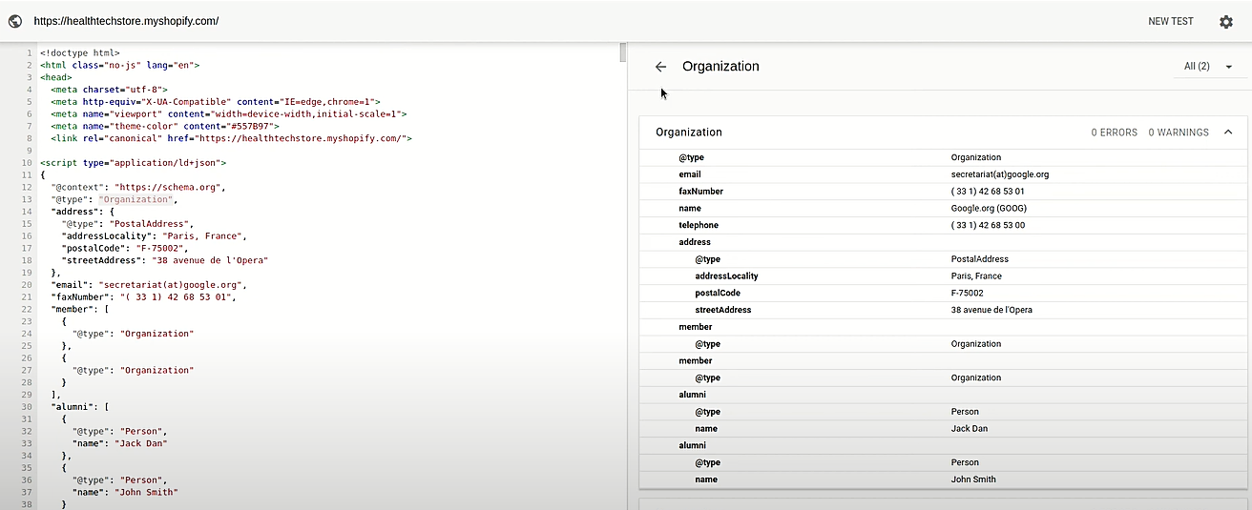Select the Jack Dan name value in results
This screenshot has height=510, width=1252.
point(970,429)
